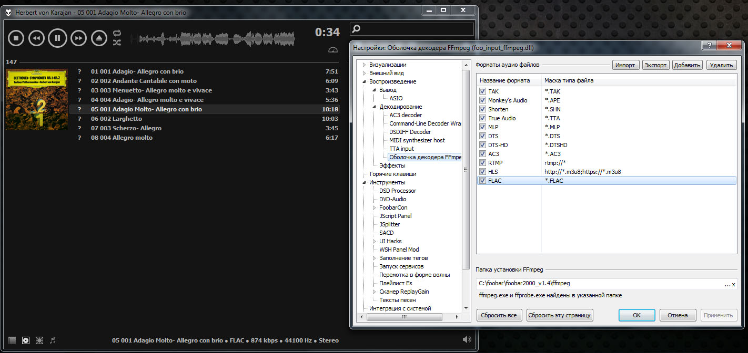Toggle the DTS-HD format checkbox
The image size is (748, 353).
pos(482,145)
